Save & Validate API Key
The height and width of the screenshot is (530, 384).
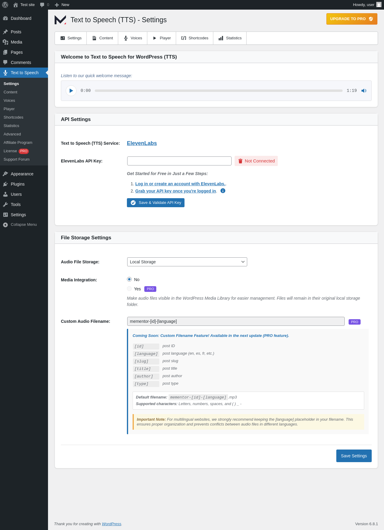156,203
